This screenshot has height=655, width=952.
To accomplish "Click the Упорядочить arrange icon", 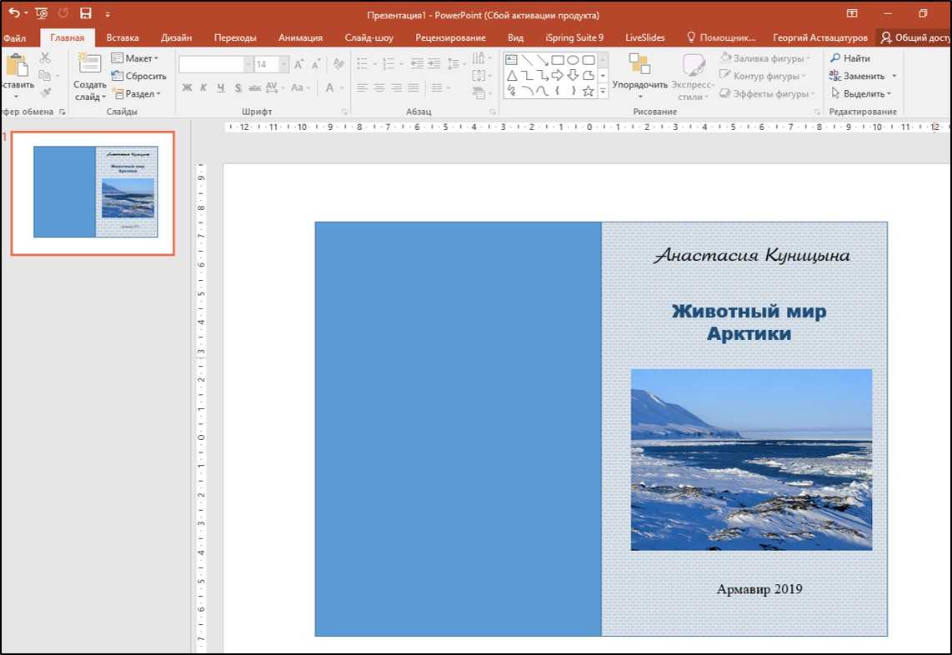I will click(639, 65).
